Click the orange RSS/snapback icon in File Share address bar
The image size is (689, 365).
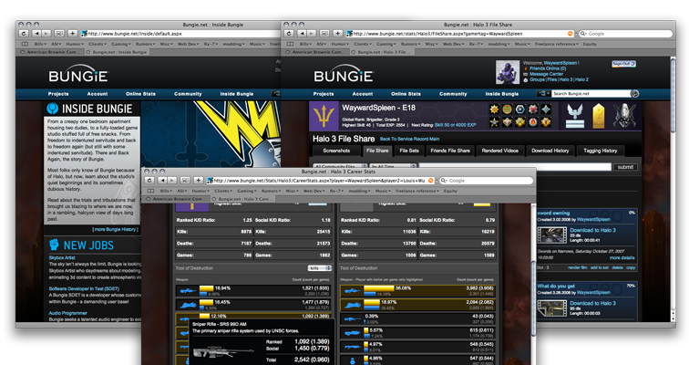[x=571, y=34]
